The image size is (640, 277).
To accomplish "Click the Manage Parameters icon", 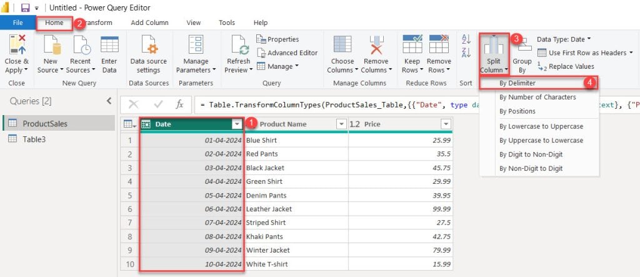I will (x=196, y=44).
